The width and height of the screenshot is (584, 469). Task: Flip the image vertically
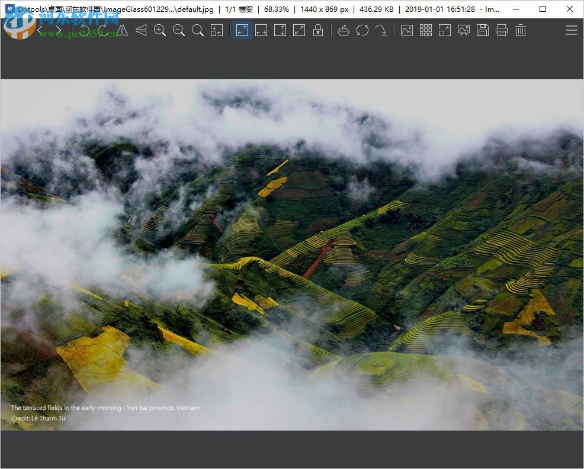(x=141, y=30)
